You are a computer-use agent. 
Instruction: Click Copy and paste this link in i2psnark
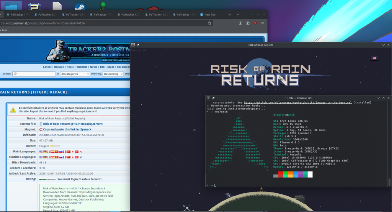[67, 129]
